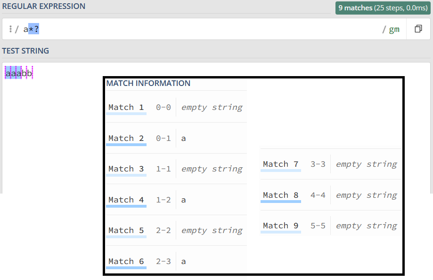Viewport: 433px width, 280px height.
Task: Select the Match 2 label
Action: tap(126, 138)
